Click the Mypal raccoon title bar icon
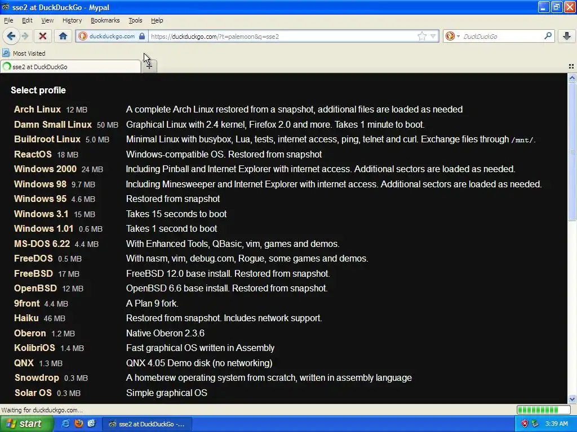The width and height of the screenshot is (577, 432). coord(6,7)
